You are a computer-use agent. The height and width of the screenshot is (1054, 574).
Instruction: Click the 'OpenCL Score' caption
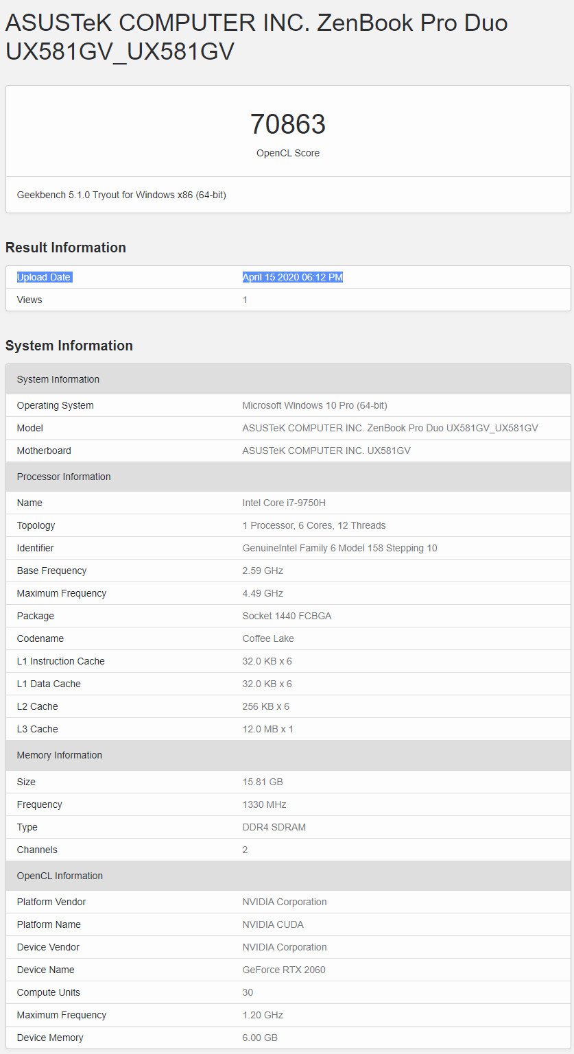coord(288,153)
